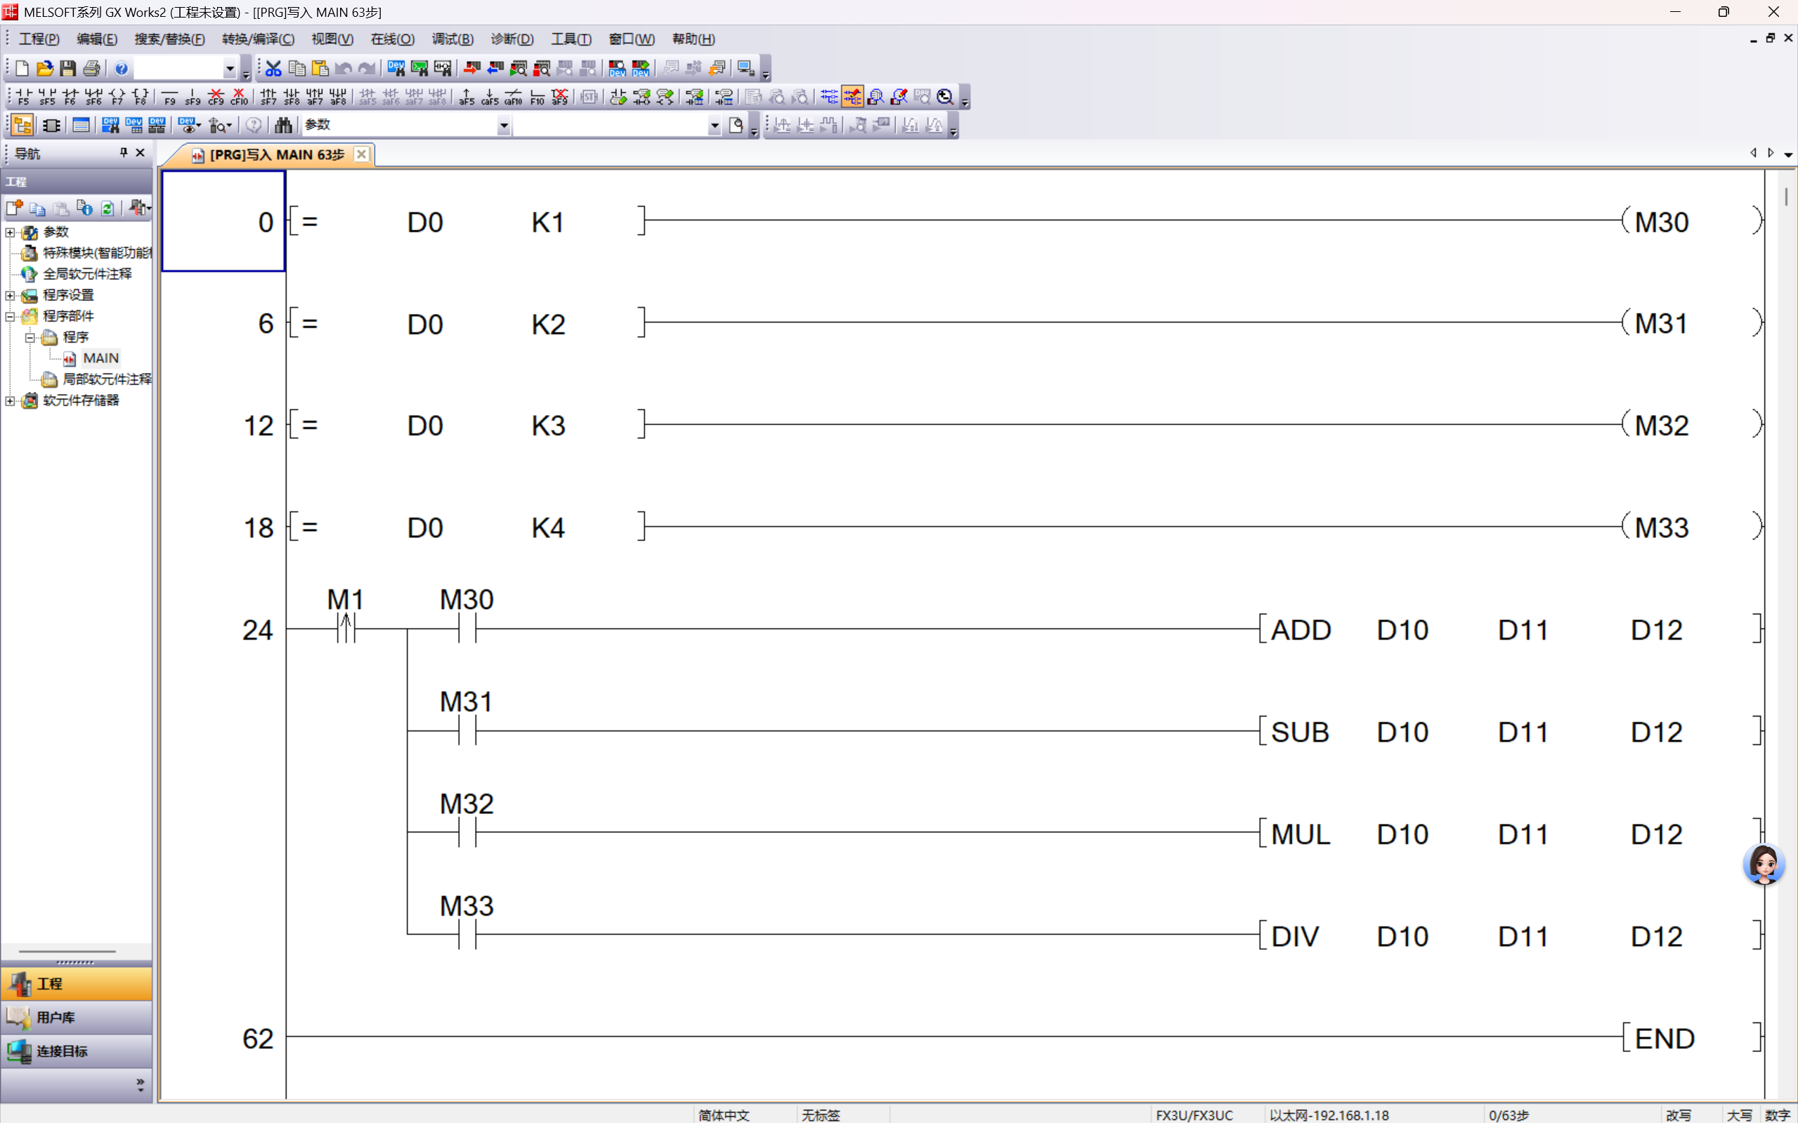Image resolution: width=1798 pixels, height=1123 pixels.
Task: Toggle the highlighted write mode button
Action: pos(852,96)
